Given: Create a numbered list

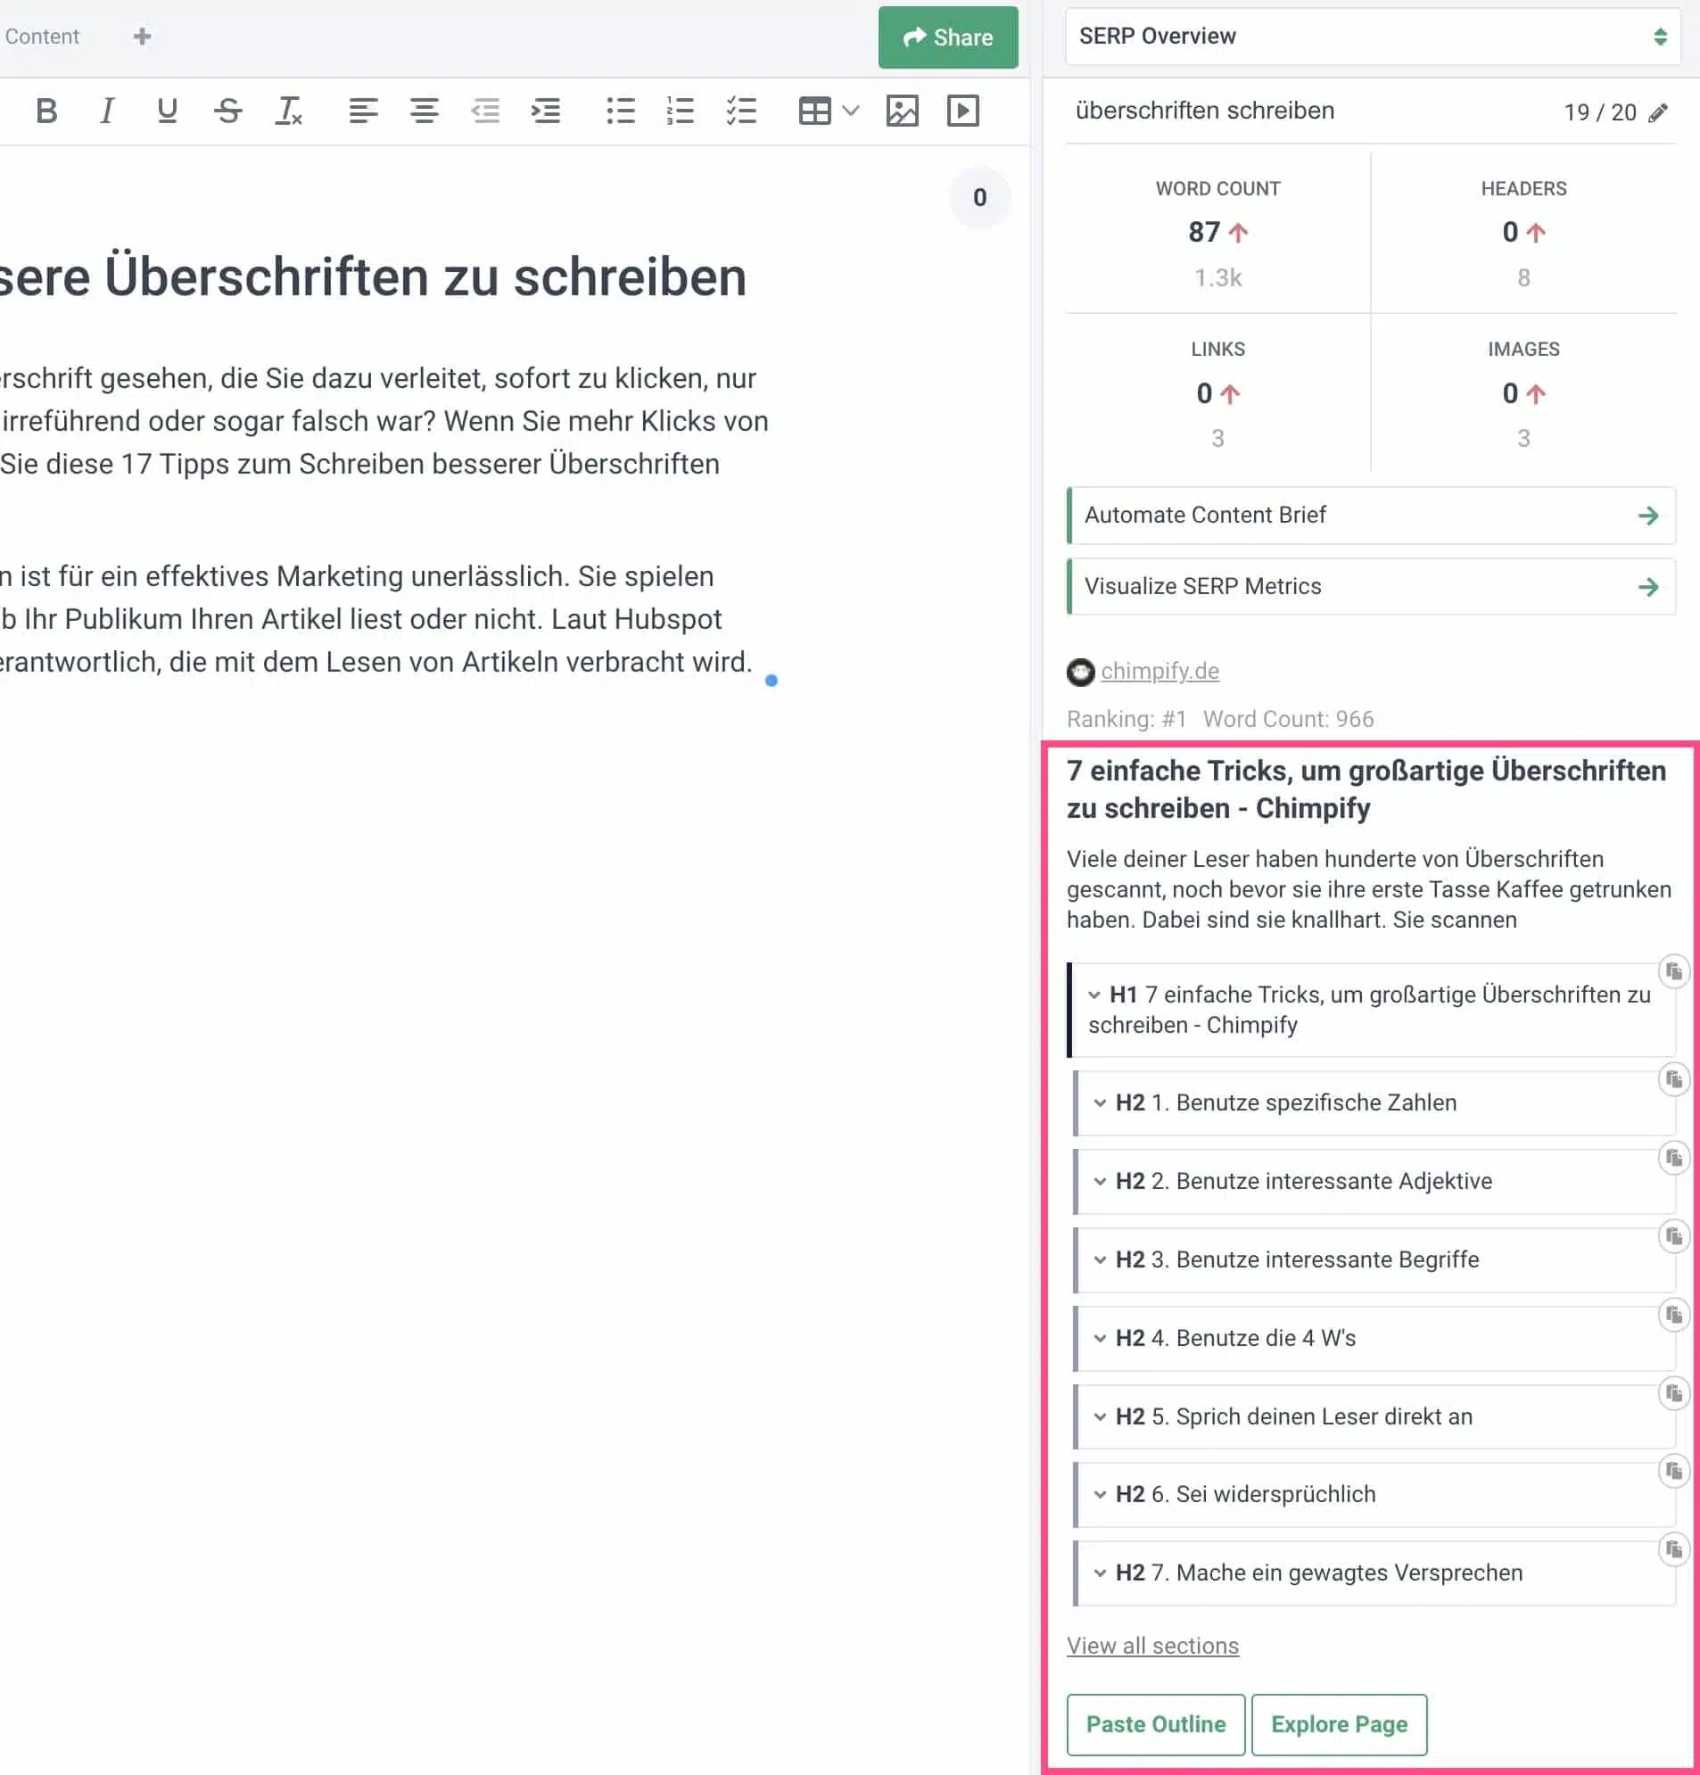Looking at the screenshot, I should tap(681, 111).
